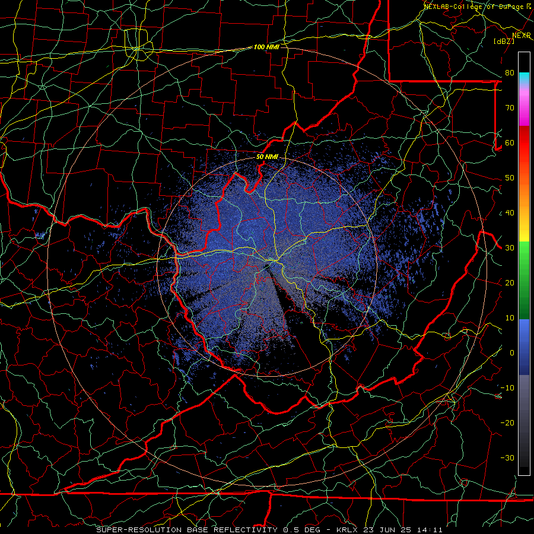Screen dimensions: 534x534
Task: Click the 10 value on the dBZ scale
Action: (x=510, y=318)
